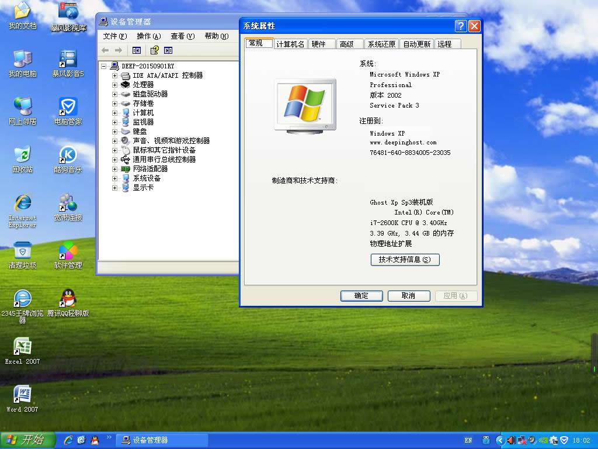Launch 酷狗音乐 desktop shortcut
The width and height of the screenshot is (598, 449).
tap(68, 159)
